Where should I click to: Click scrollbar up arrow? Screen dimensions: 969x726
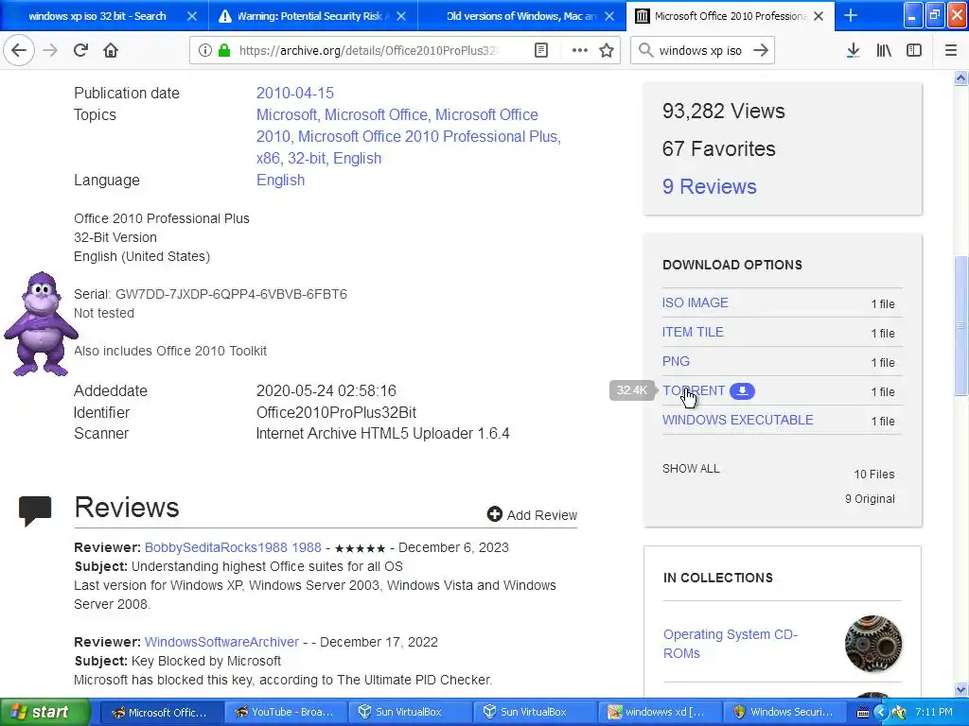point(960,78)
